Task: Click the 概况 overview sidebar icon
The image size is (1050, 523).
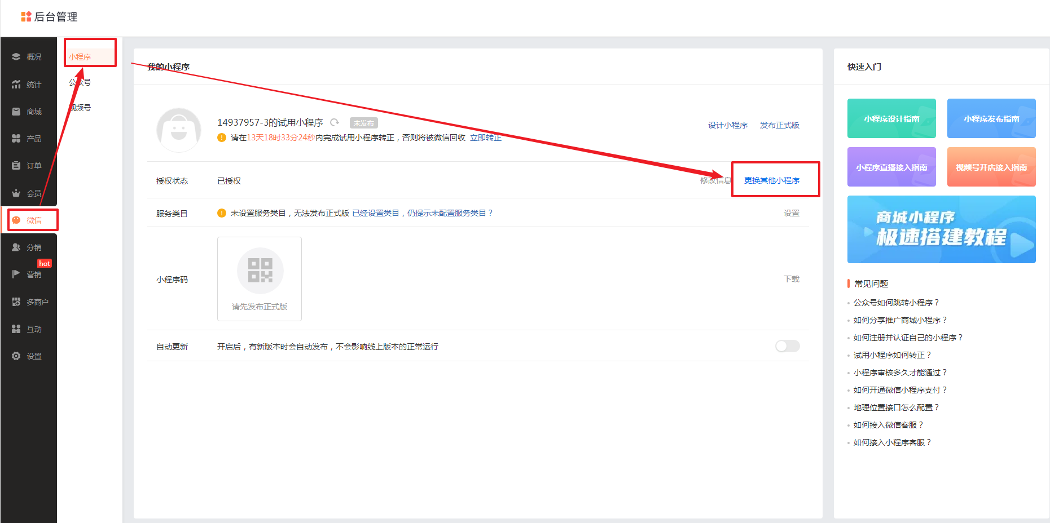Action: click(x=16, y=57)
